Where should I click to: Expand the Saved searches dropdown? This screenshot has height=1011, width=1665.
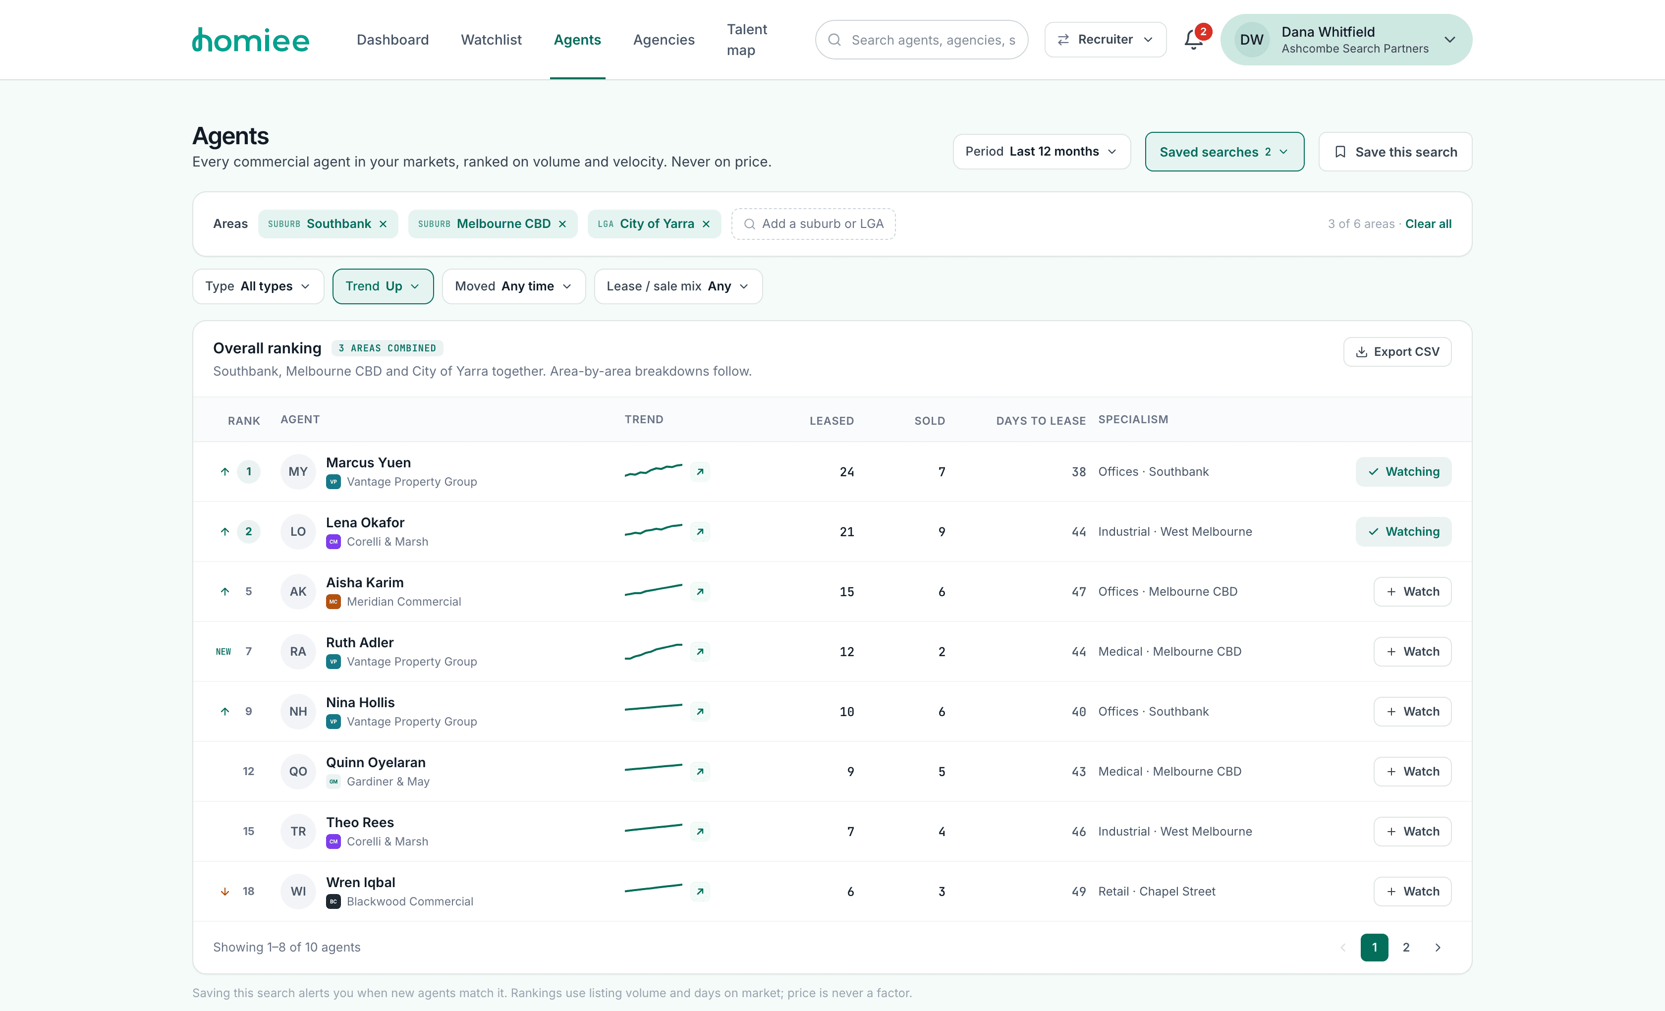[x=1224, y=152]
